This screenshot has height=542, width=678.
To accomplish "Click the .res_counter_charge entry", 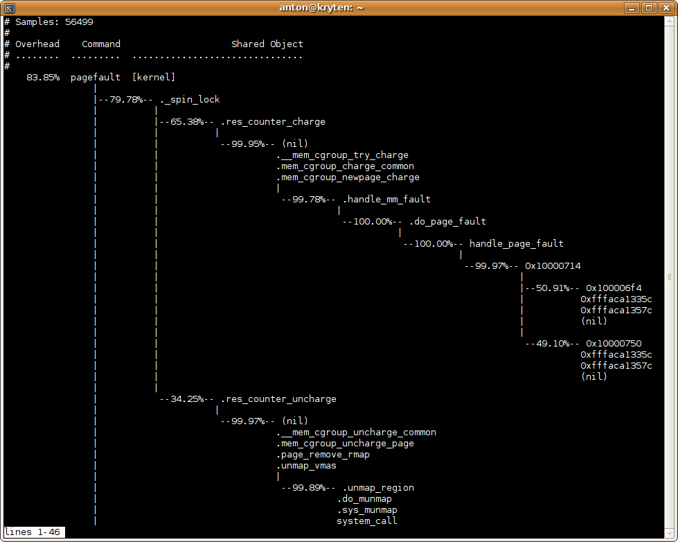I will [273, 122].
